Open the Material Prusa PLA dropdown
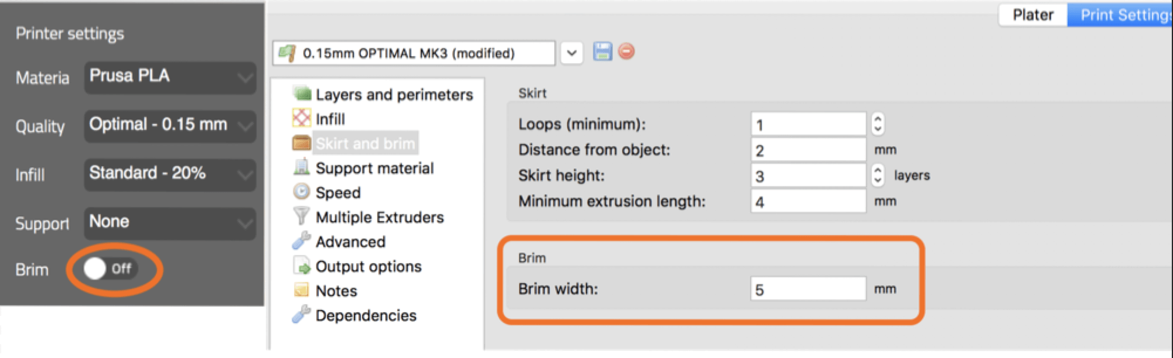The image size is (1173, 358). pyautogui.click(x=171, y=77)
